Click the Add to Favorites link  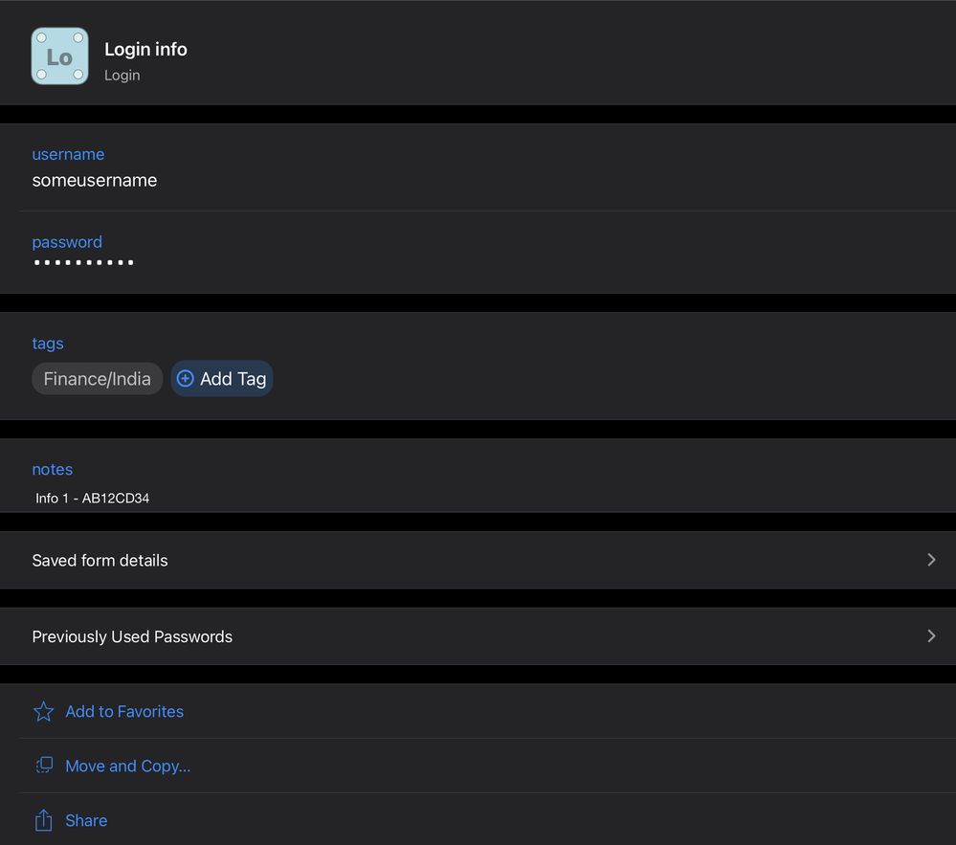(124, 712)
